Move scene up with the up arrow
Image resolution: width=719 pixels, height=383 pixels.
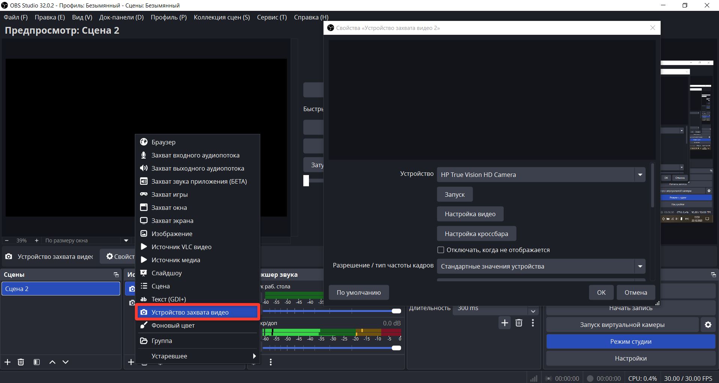coord(52,362)
